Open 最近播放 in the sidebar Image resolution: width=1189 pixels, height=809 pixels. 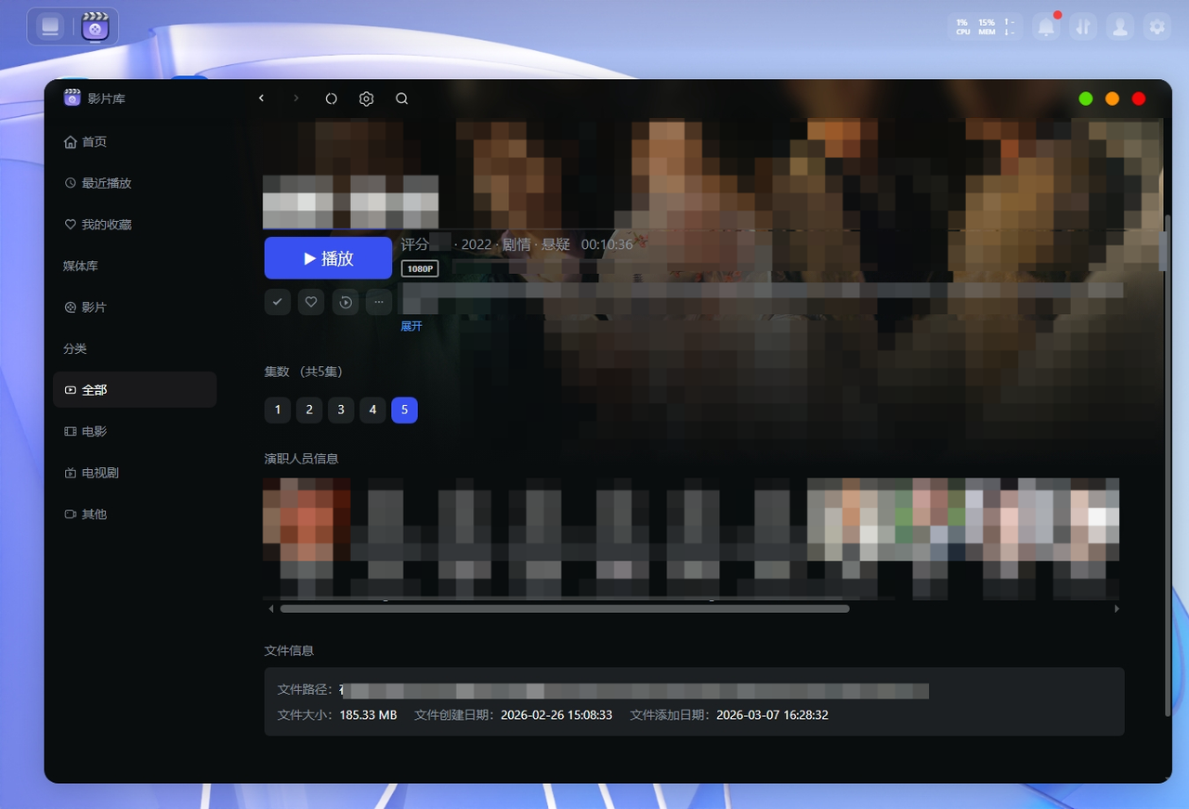pyautogui.click(x=135, y=183)
